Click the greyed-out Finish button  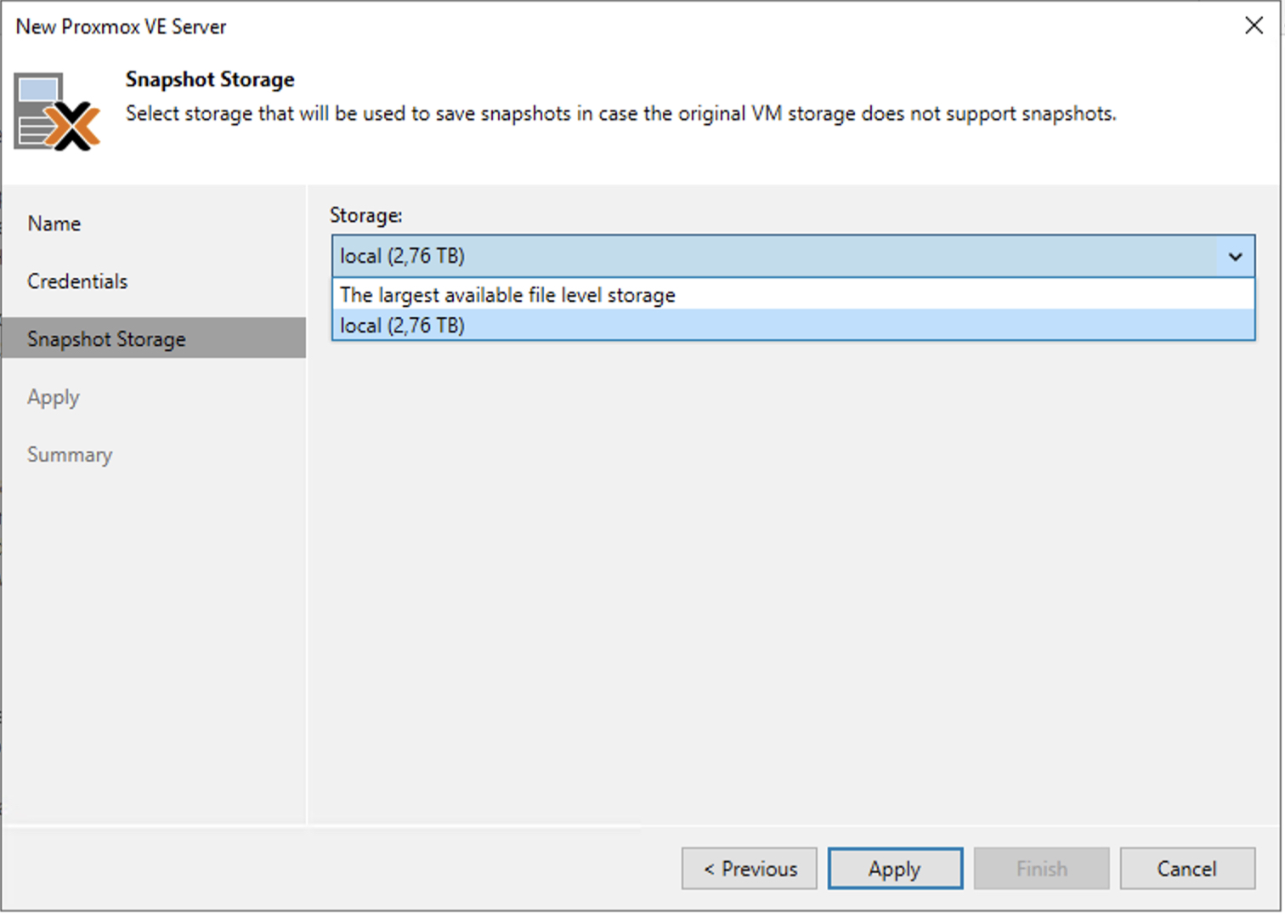pos(1041,869)
